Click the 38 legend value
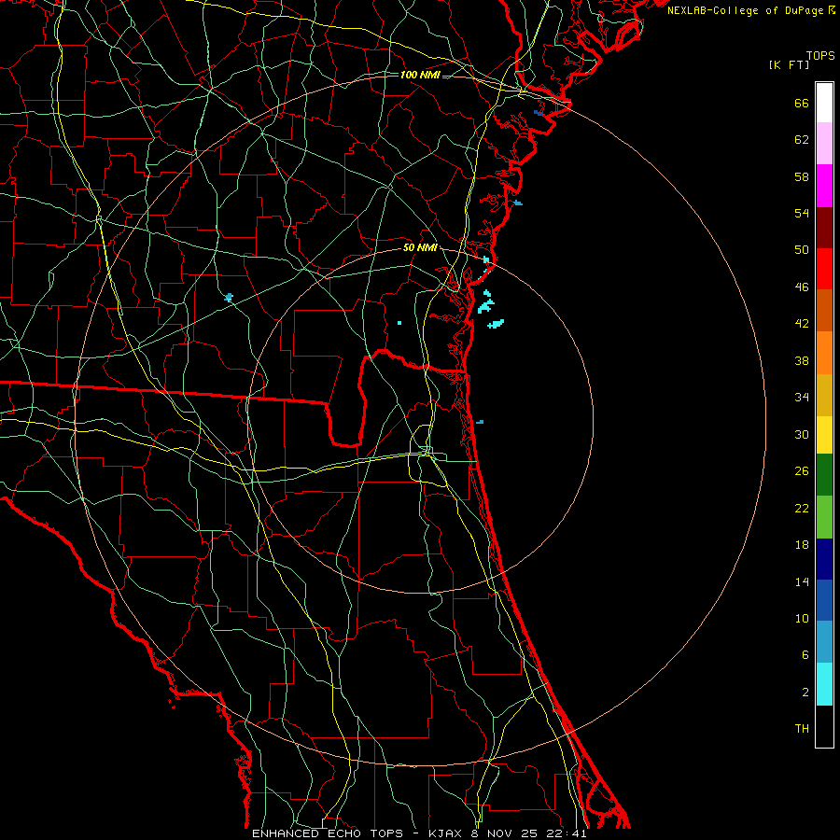The image size is (840, 840). [802, 360]
